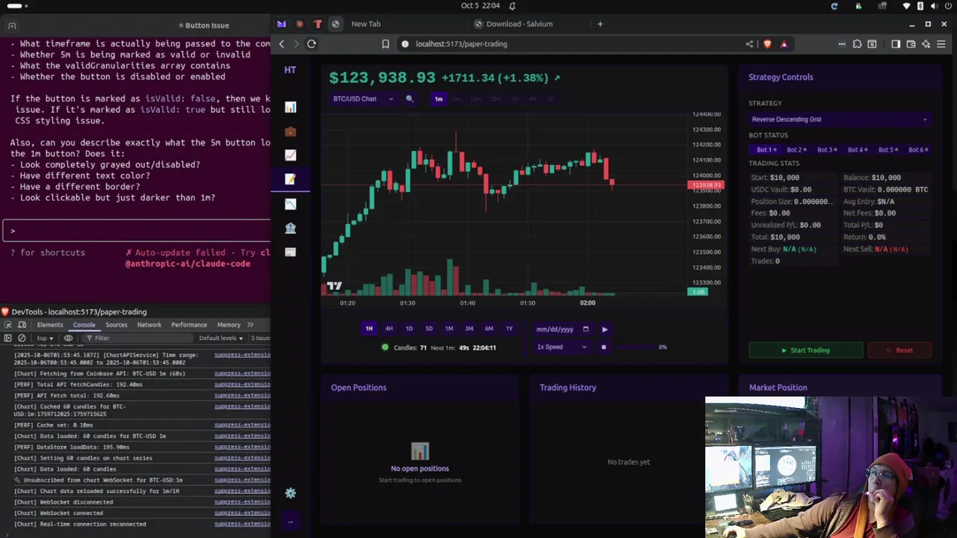Open the settings gear in the sidebar
957x538 pixels.
click(x=290, y=493)
